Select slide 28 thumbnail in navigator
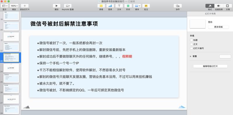Viewport: 233px width, 115px height. point(11,110)
